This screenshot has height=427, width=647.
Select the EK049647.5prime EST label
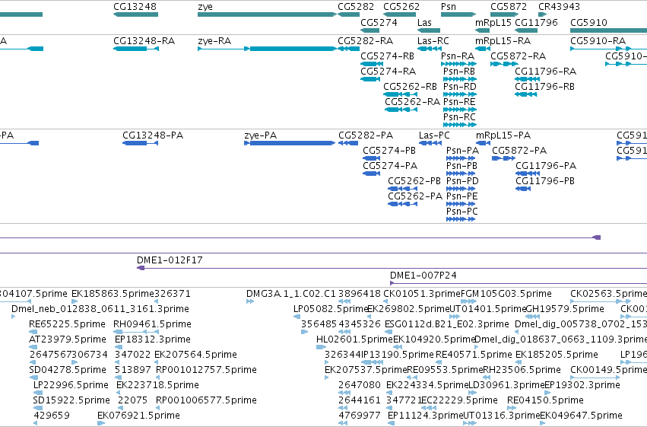tap(581, 416)
